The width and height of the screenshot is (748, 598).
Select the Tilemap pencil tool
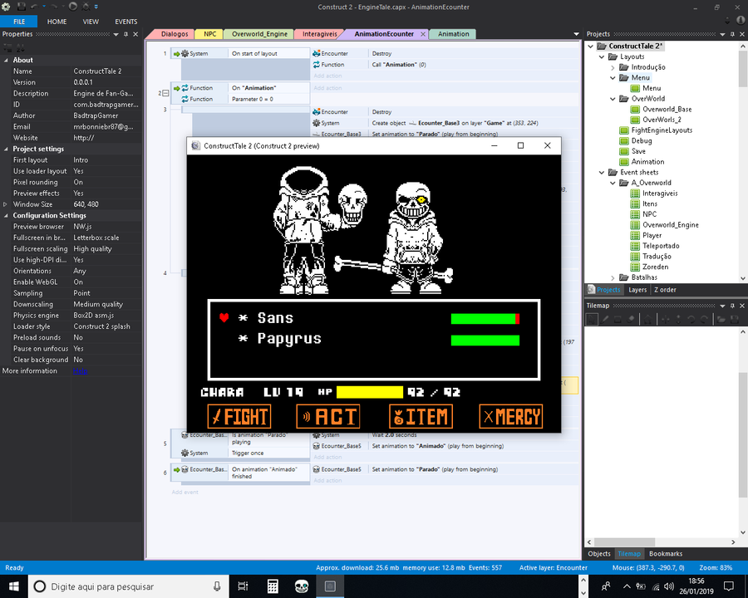point(605,320)
